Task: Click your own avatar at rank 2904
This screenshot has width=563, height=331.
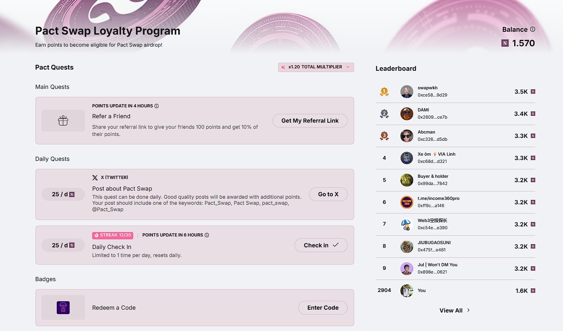Action: point(407,290)
